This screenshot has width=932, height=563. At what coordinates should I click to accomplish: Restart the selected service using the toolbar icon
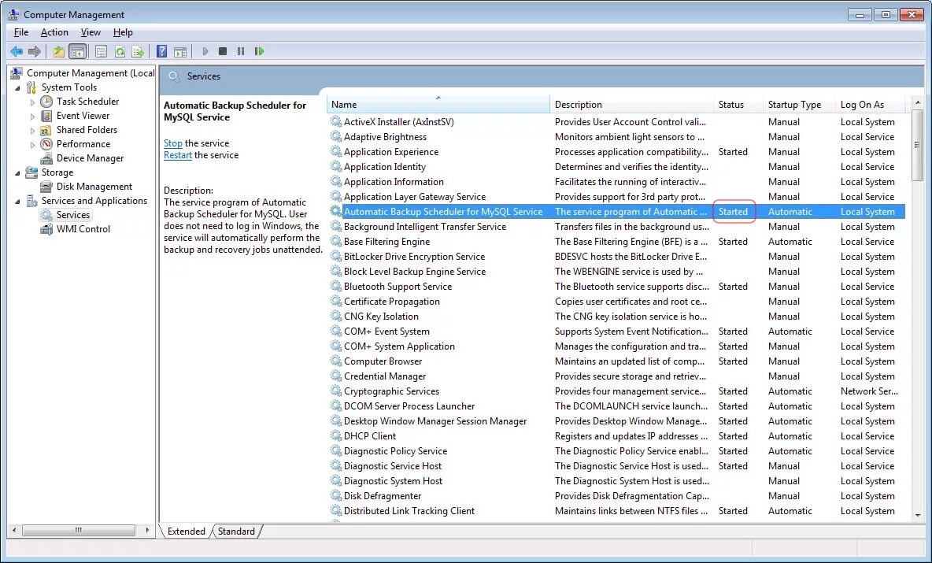[260, 50]
